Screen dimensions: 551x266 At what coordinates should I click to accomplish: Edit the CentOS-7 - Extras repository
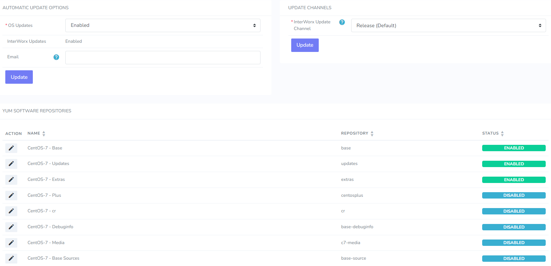click(x=11, y=179)
